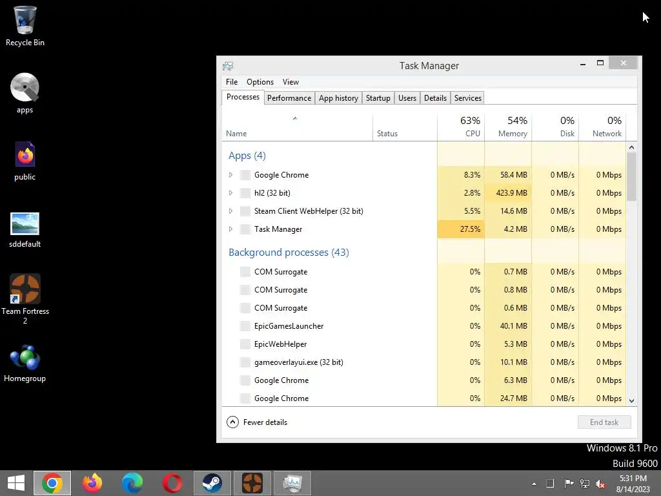Sort by Network column header

pyautogui.click(x=602, y=127)
